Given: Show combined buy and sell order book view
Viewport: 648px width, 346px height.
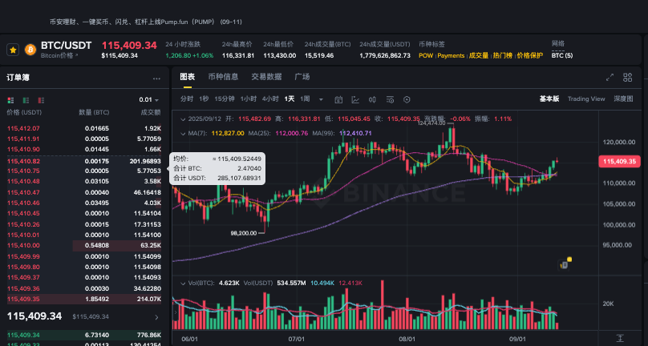Looking at the screenshot, I should click(10, 100).
